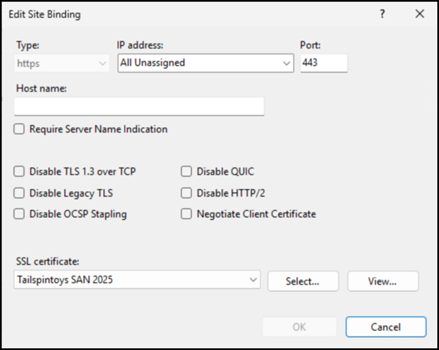The height and width of the screenshot is (350, 439).
Task: Close the Edit Site Binding dialog
Action: [x=420, y=14]
